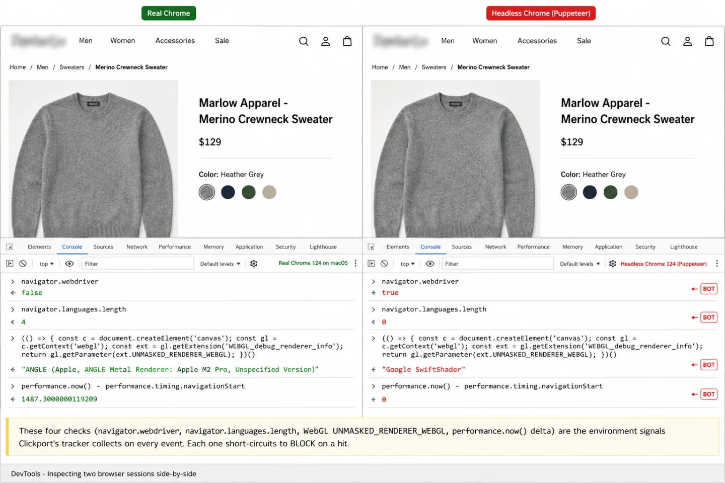Focus the Filter field in right DevTools
This screenshot has height=483, width=725.
pyautogui.click(x=497, y=264)
